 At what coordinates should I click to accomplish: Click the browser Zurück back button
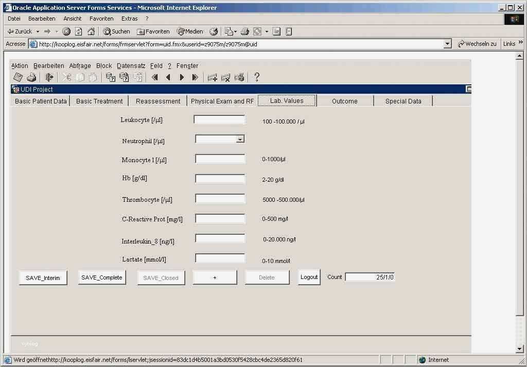20,31
